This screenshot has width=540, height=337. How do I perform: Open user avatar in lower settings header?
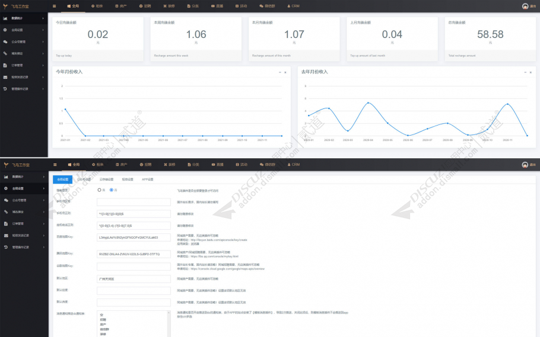pos(525,165)
